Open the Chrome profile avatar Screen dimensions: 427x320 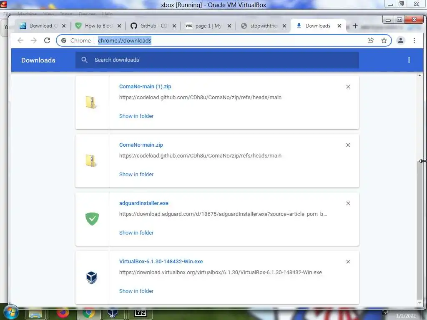click(x=401, y=40)
